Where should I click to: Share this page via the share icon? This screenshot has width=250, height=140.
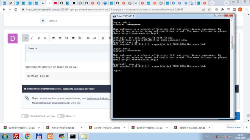pos(203,9)
